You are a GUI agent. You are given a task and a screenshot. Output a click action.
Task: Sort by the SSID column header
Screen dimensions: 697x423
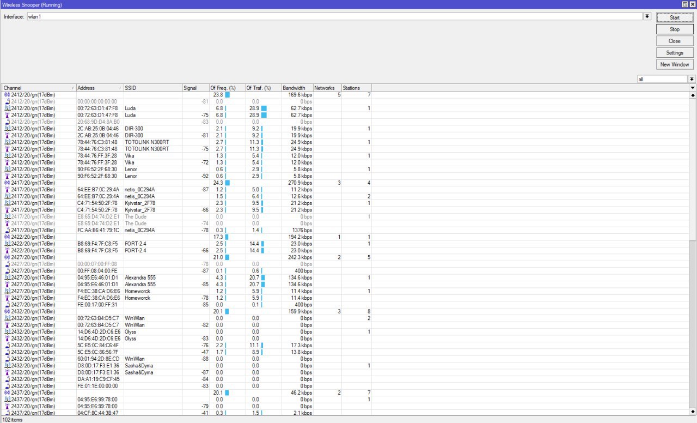click(x=152, y=88)
